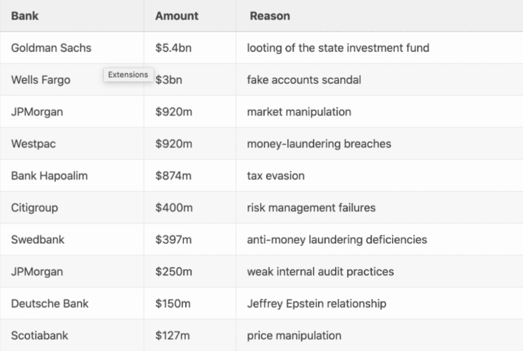This screenshot has width=523, height=351.
Task: Click the Extensions tooltip label
Action: (x=128, y=75)
